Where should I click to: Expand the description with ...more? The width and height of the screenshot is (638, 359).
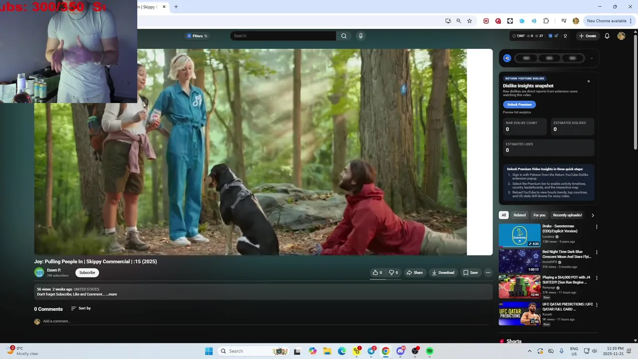point(111,294)
